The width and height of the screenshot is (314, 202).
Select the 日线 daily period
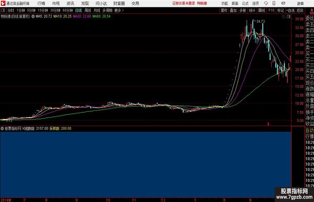pyautogui.click(x=78, y=10)
